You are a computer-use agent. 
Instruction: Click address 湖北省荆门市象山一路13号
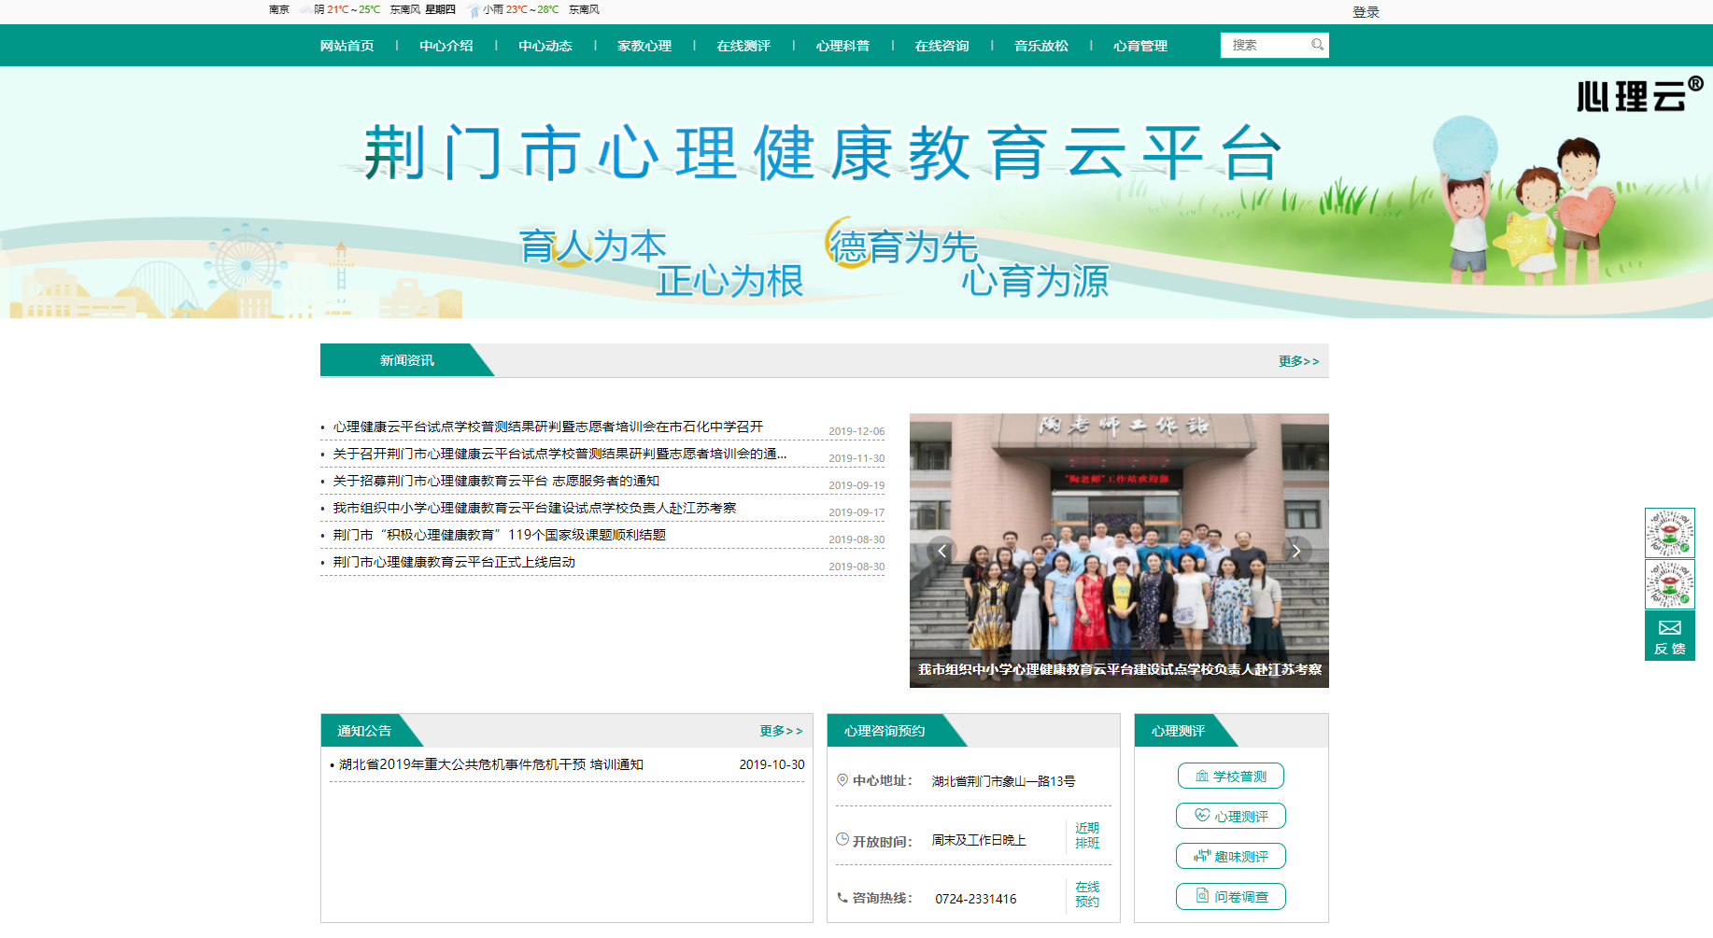click(1003, 781)
